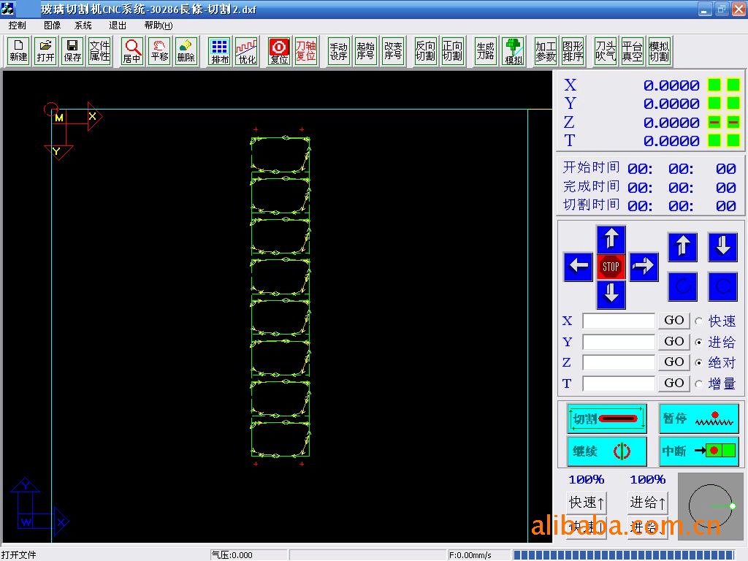
Task: Select the 平移 (pan) hand tool
Action: (x=159, y=50)
